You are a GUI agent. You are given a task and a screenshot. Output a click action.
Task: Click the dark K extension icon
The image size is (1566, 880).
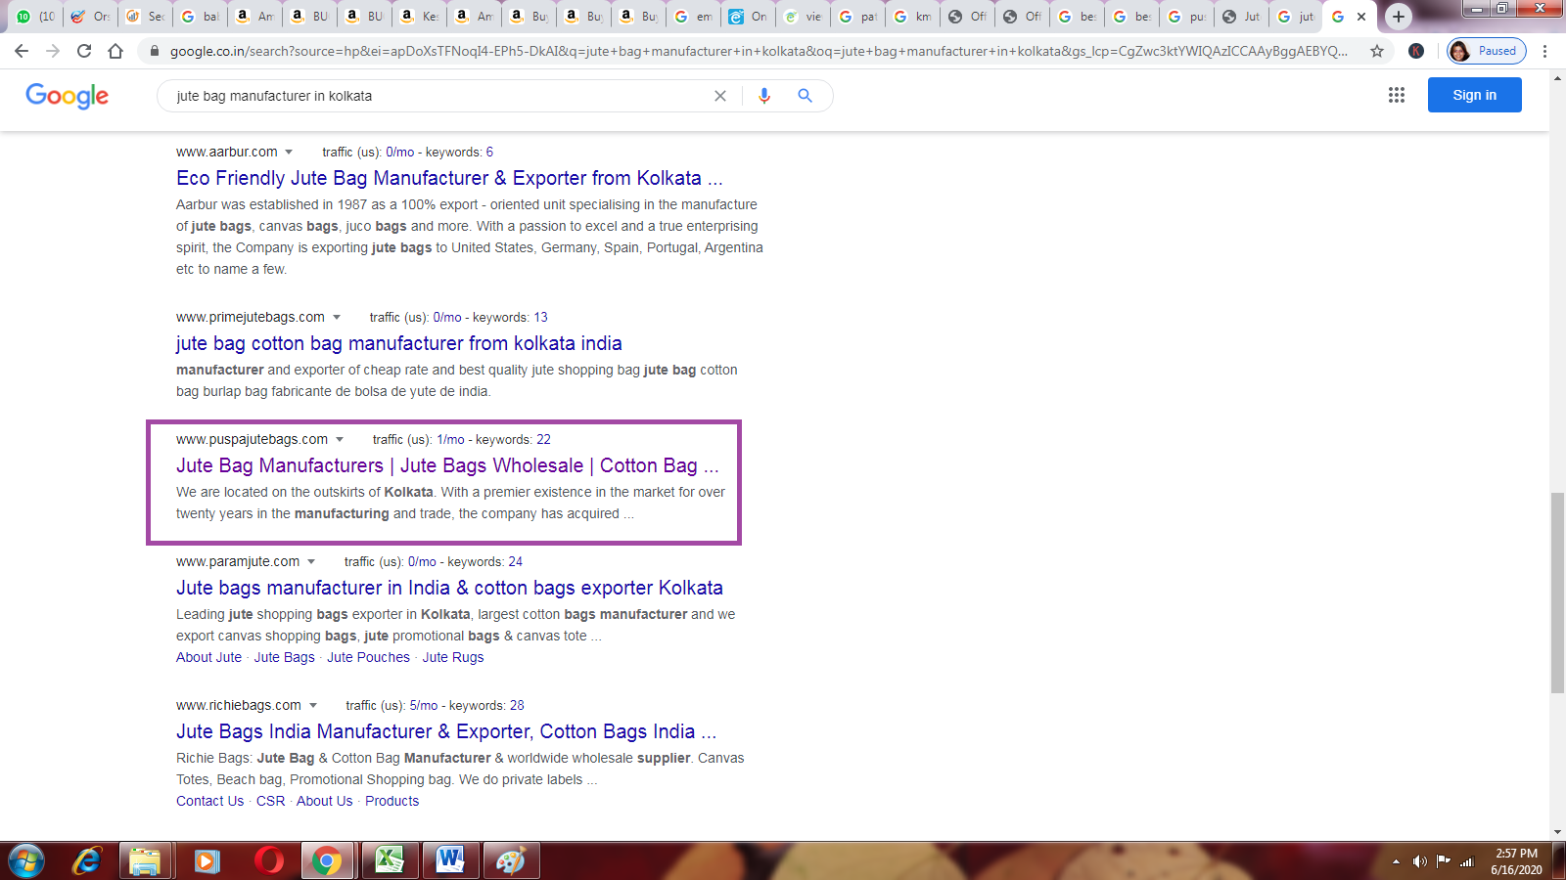coord(1416,51)
